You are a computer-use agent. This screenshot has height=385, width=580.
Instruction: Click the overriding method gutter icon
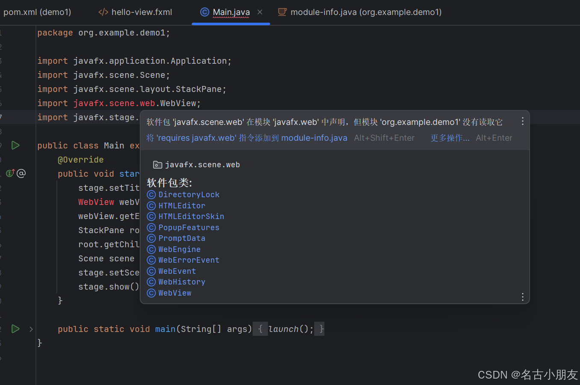[x=10, y=173]
